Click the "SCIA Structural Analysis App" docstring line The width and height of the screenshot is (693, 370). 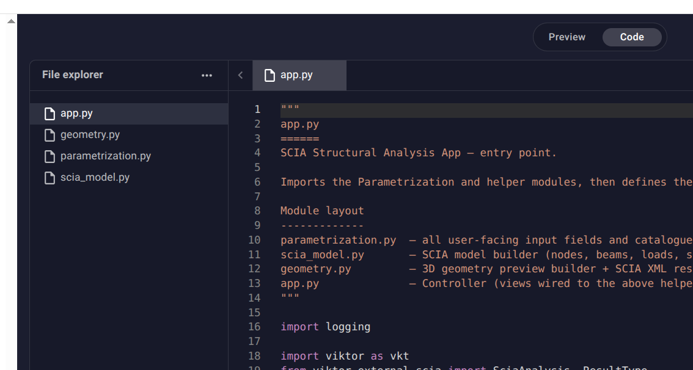click(418, 153)
